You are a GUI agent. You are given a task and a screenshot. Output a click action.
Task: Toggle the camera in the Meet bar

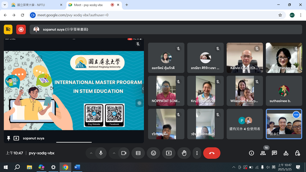tap(124, 153)
